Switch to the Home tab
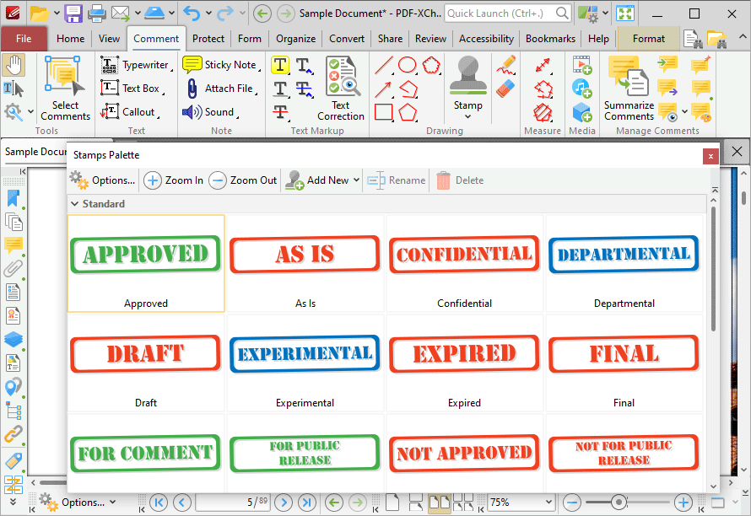Screen dimensions: 751x516 pos(70,39)
